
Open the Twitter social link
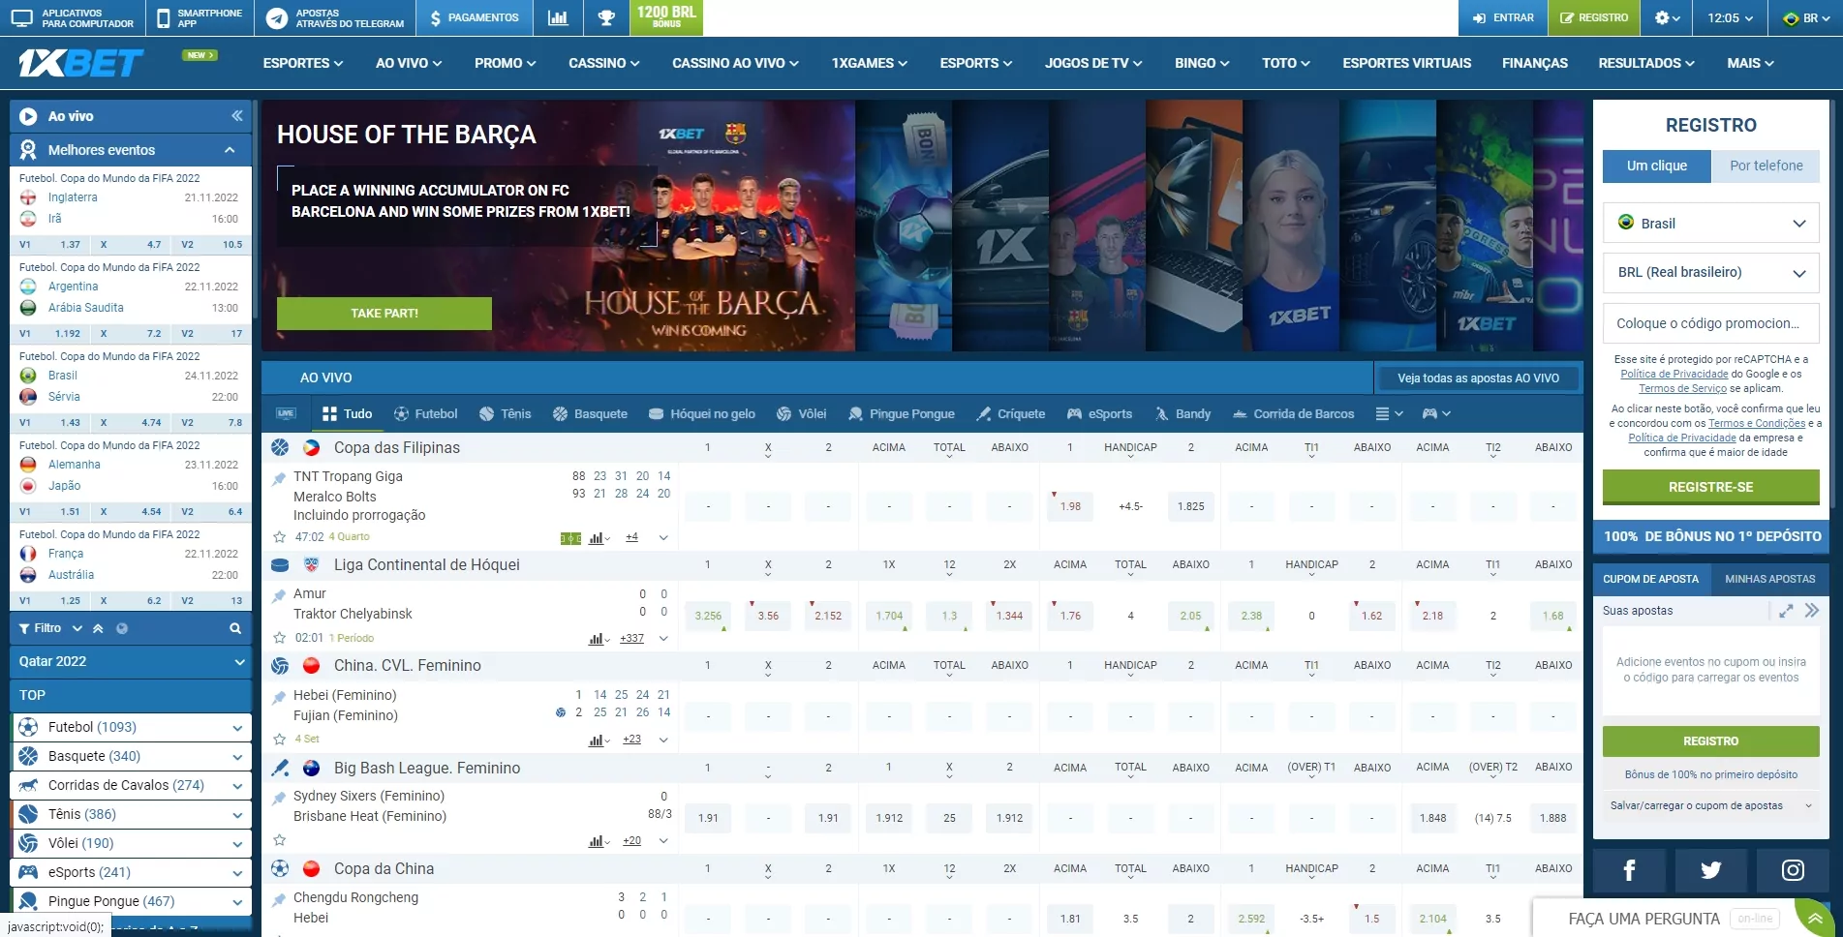tap(1711, 870)
